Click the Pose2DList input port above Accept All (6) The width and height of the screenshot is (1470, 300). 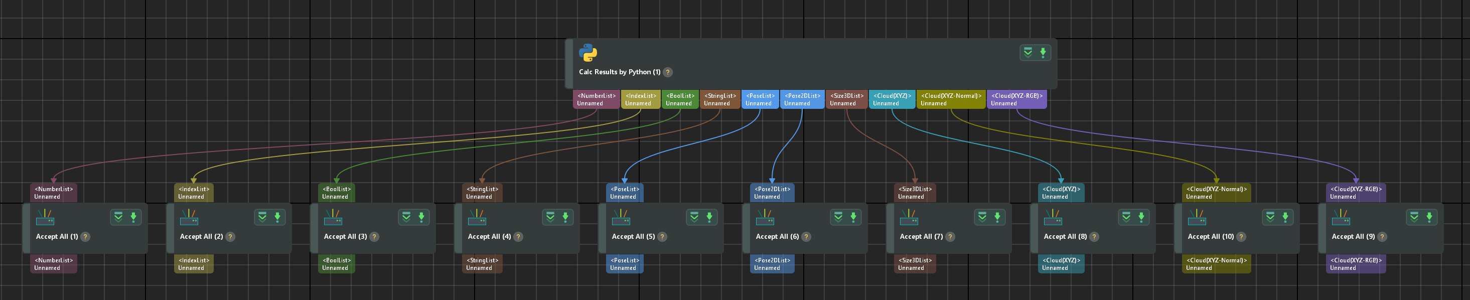[x=772, y=193]
